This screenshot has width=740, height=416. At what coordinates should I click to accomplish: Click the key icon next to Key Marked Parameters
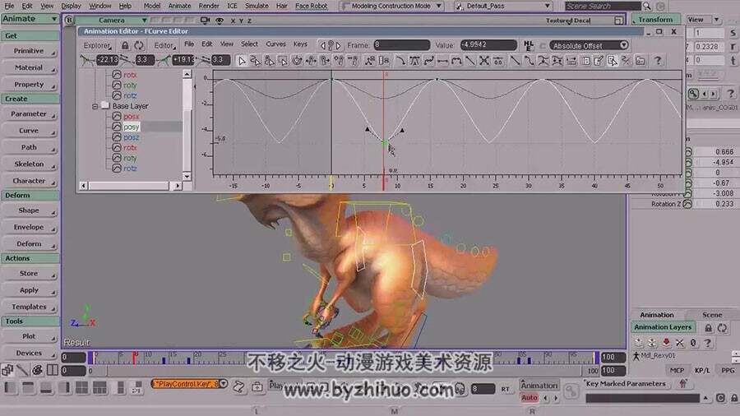pos(683,384)
